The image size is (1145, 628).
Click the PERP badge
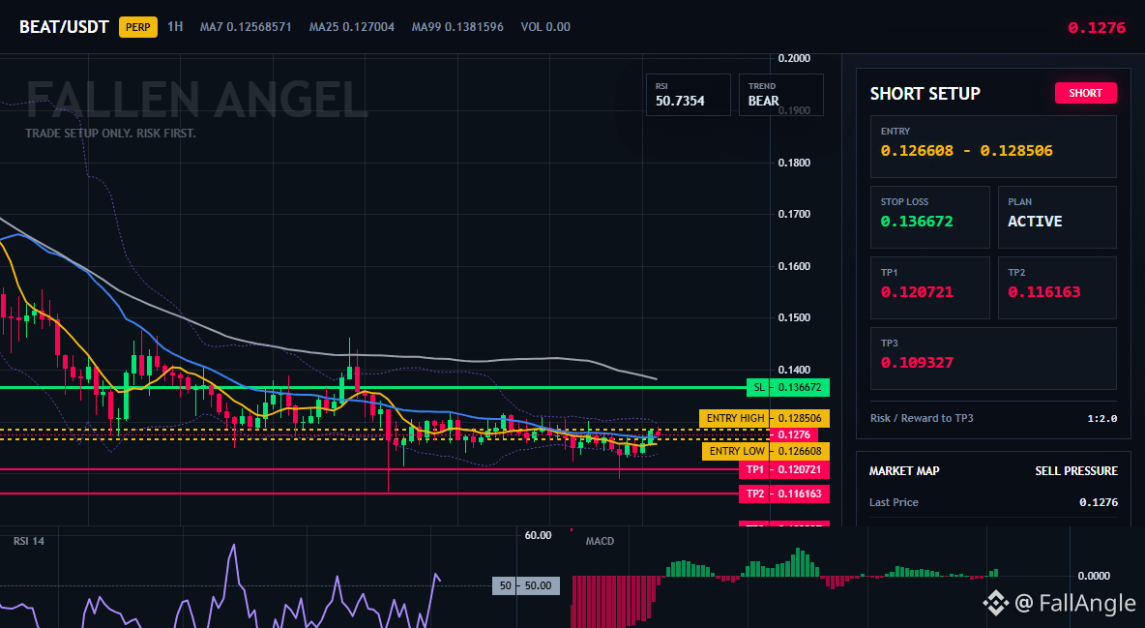(138, 27)
